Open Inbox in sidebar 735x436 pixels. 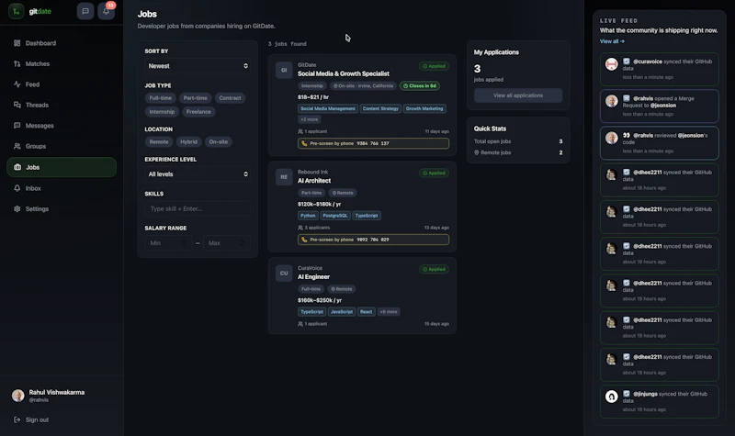click(x=62, y=188)
